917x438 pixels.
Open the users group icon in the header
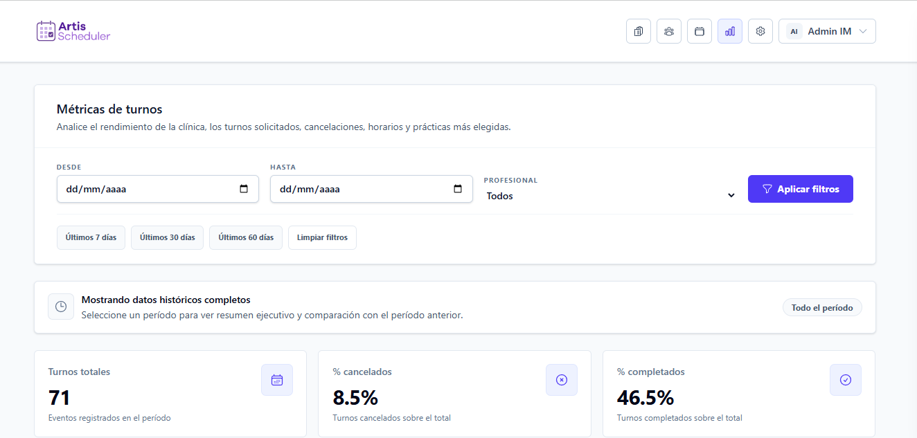click(x=669, y=31)
